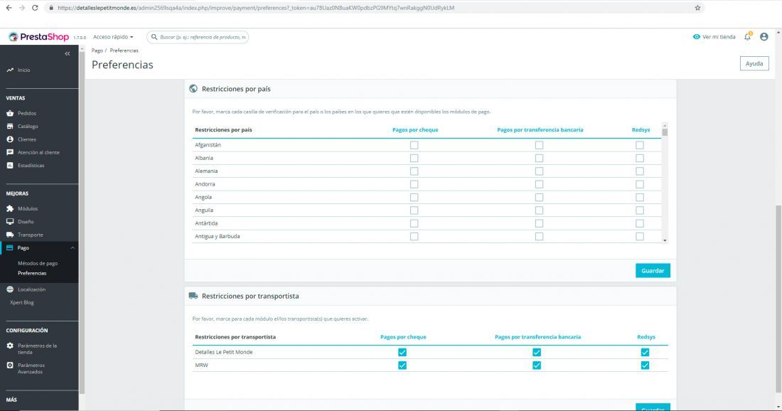782x411 pixels.
Task: Open the user profile avatar icon
Action: (x=764, y=36)
